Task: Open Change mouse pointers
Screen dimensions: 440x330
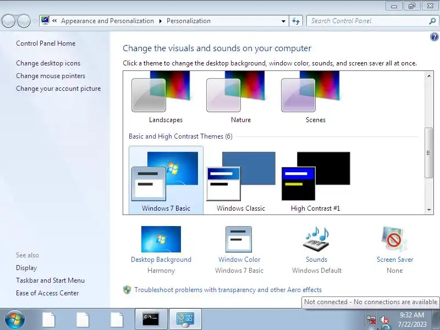Action: pyautogui.click(x=51, y=76)
